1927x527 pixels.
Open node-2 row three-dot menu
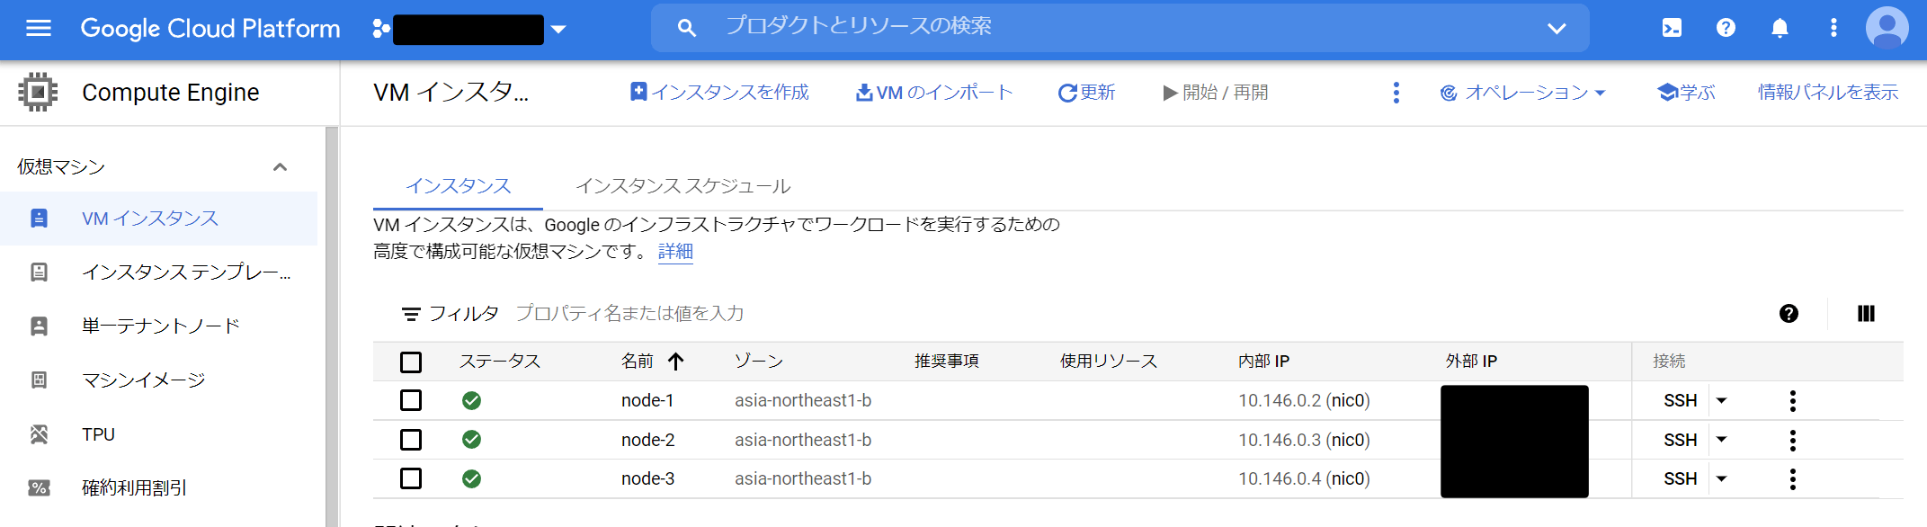(1792, 440)
